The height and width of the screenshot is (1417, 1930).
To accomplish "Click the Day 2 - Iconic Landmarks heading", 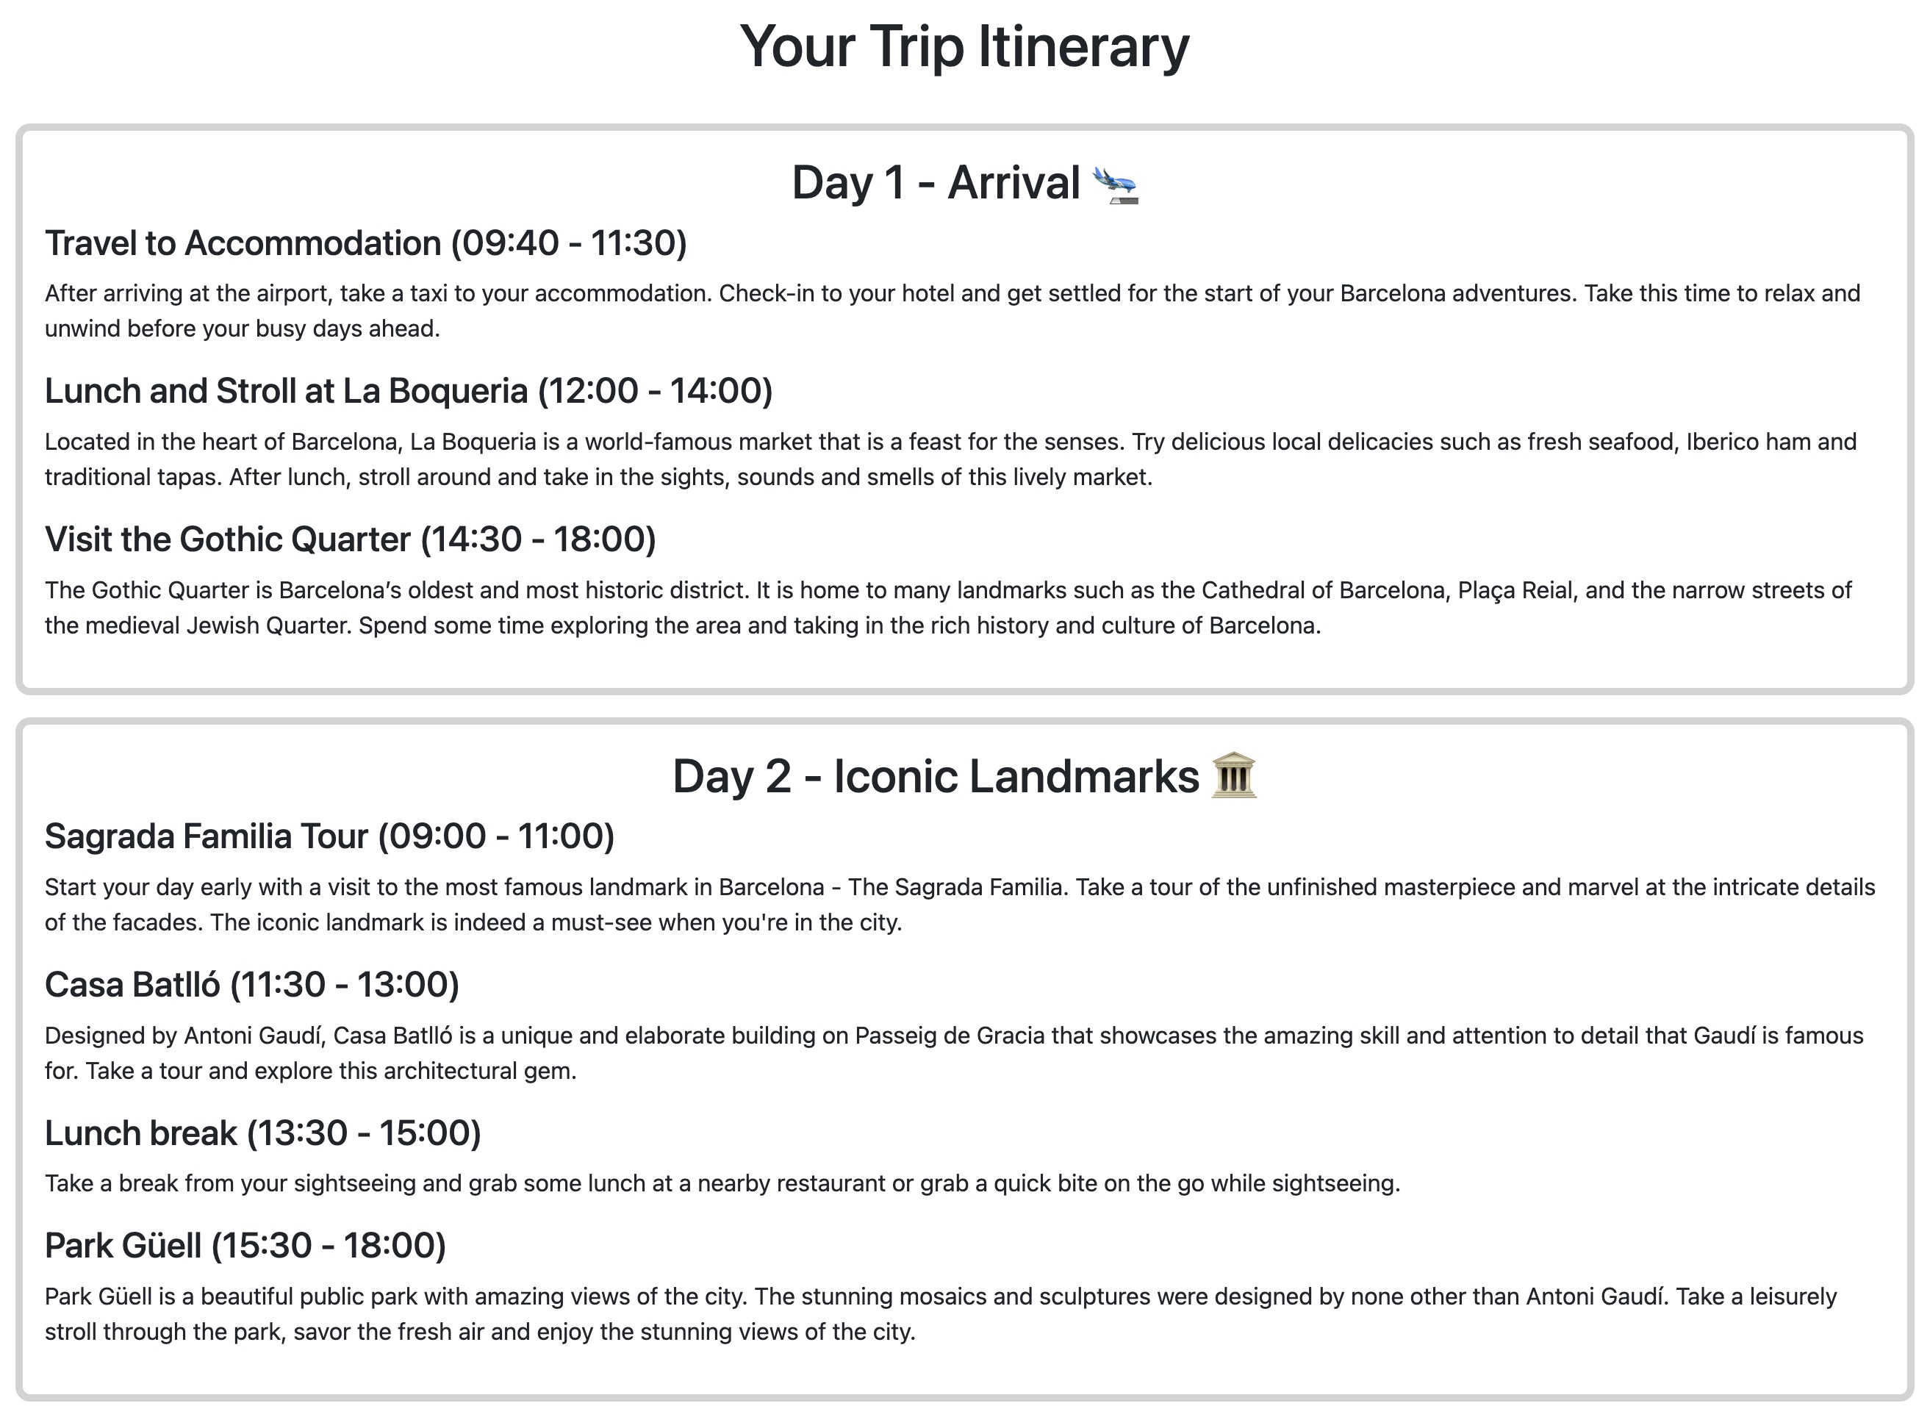I will (x=964, y=776).
